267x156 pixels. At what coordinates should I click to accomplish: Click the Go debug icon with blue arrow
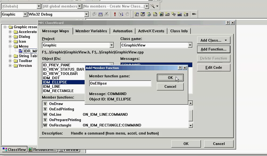click(x=121, y=14)
